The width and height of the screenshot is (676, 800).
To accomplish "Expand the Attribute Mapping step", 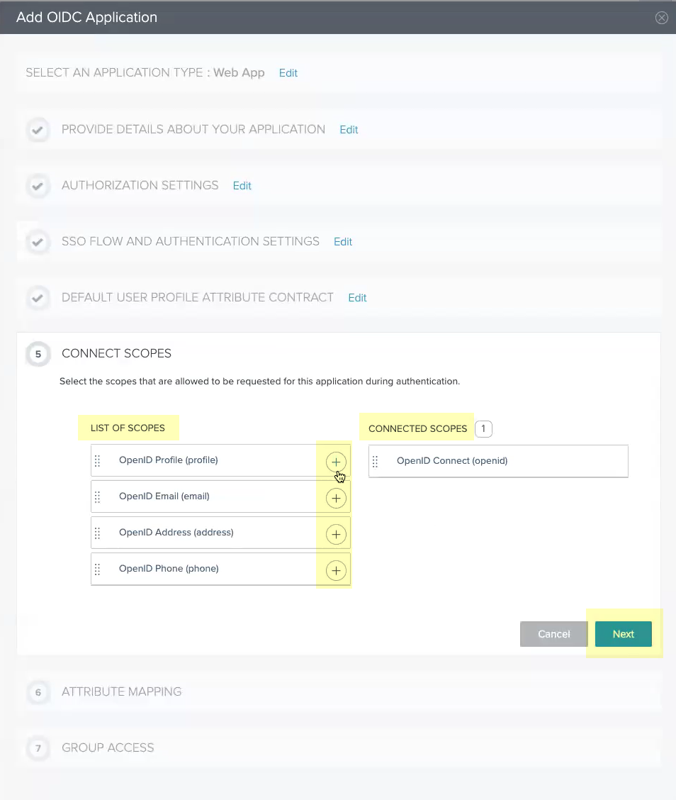I will tap(122, 691).
